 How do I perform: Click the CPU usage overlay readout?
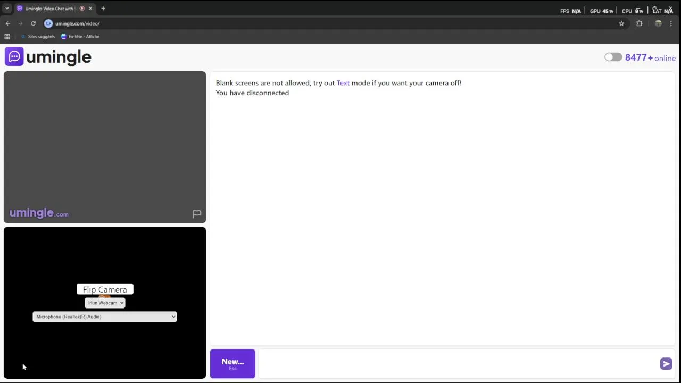(633, 11)
